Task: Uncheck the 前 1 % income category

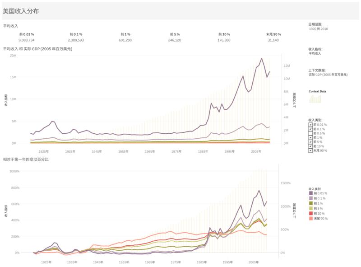Action: [310, 137]
